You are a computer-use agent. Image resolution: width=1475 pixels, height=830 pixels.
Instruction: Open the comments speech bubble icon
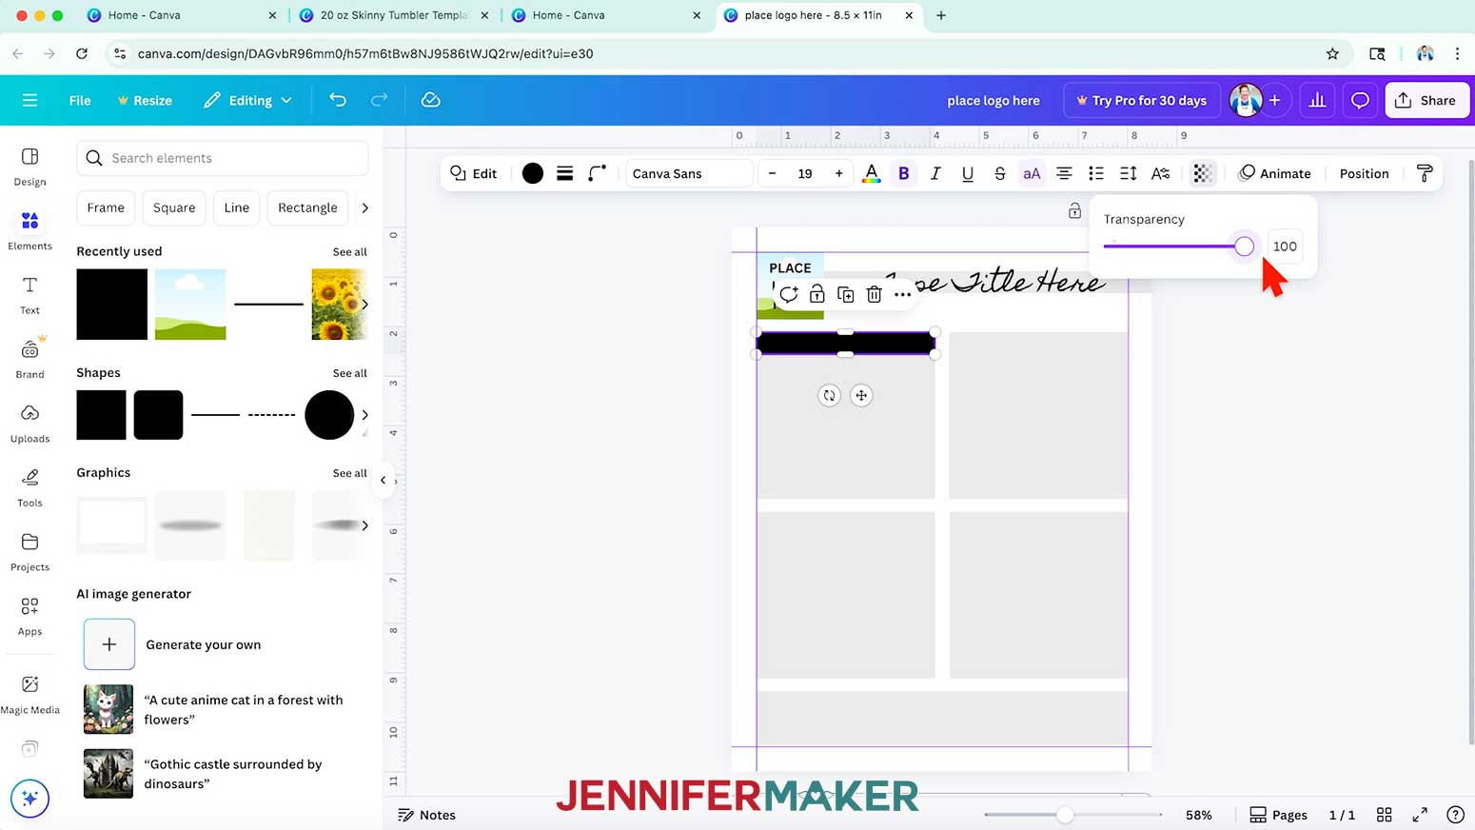point(1360,100)
